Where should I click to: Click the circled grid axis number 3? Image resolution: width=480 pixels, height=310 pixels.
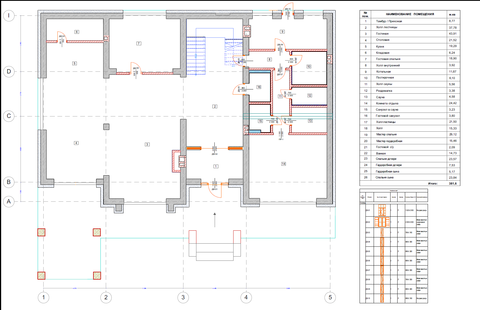[183, 297]
